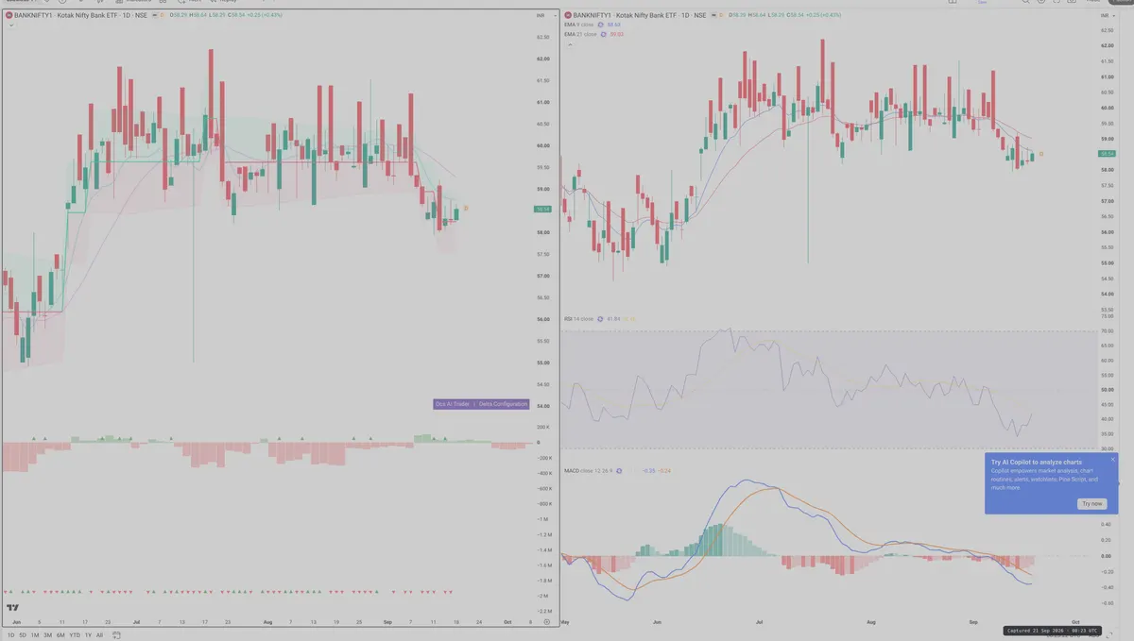The height and width of the screenshot is (641, 1134).
Task: Select the 3M time range
Action: (x=48, y=635)
